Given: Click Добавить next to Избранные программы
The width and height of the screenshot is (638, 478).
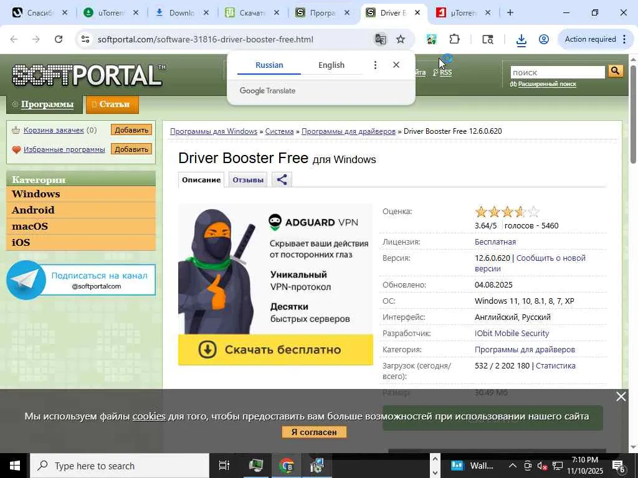Looking at the screenshot, I should point(131,149).
